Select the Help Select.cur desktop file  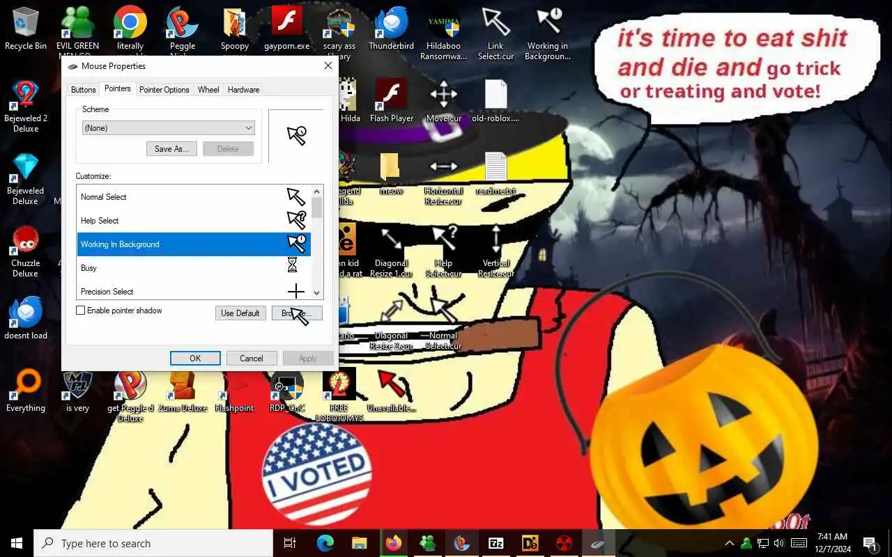pyautogui.click(x=443, y=251)
